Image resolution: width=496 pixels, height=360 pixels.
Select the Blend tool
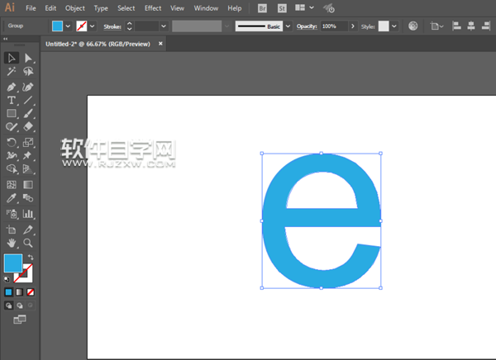[x=28, y=198]
